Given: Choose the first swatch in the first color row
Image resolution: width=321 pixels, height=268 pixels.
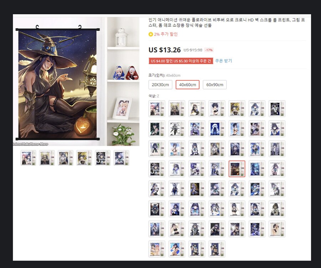Looking at the screenshot, I should click(x=157, y=108).
